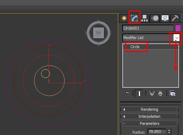This screenshot has height=135, width=183.
Task: Click Remove Modifier trash icon
Action: 160,94
